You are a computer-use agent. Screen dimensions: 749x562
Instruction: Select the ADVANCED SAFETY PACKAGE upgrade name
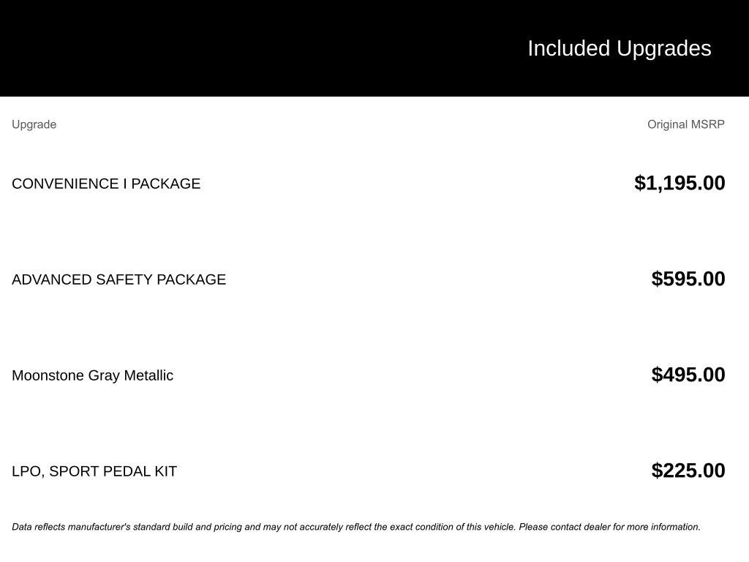(118, 280)
